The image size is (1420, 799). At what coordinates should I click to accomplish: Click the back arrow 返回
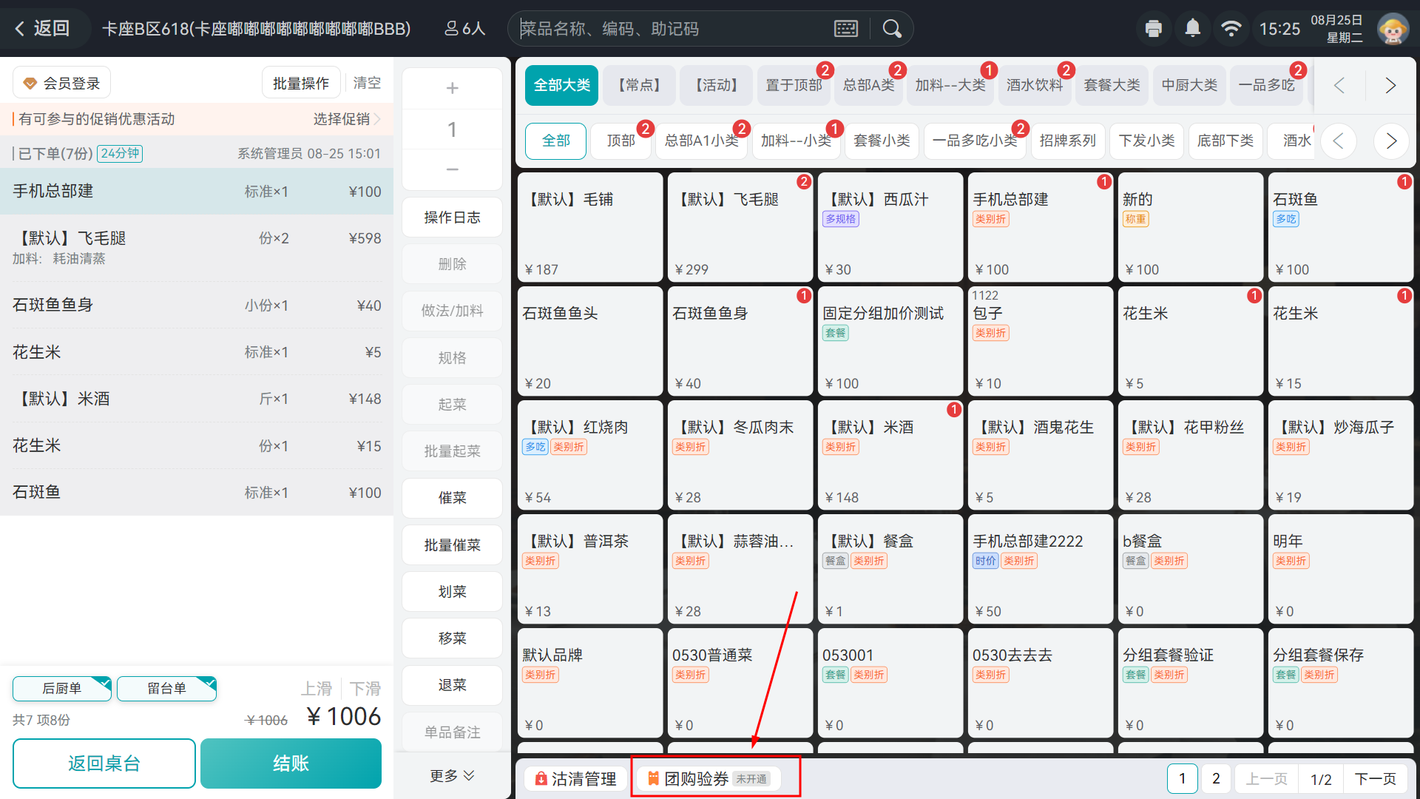(42, 29)
